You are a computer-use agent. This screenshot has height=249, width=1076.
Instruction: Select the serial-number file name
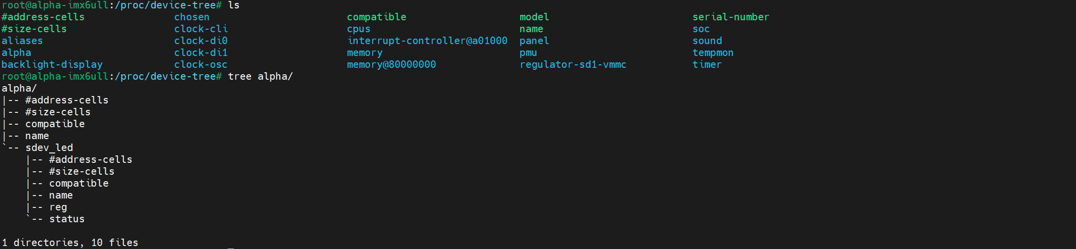pyautogui.click(x=731, y=17)
